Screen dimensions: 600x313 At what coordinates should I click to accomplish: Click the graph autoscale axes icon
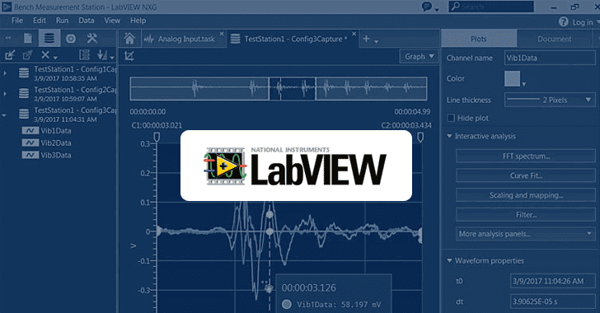click(129, 56)
